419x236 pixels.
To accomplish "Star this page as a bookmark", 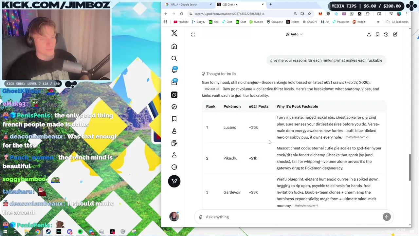I will click(309, 14).
